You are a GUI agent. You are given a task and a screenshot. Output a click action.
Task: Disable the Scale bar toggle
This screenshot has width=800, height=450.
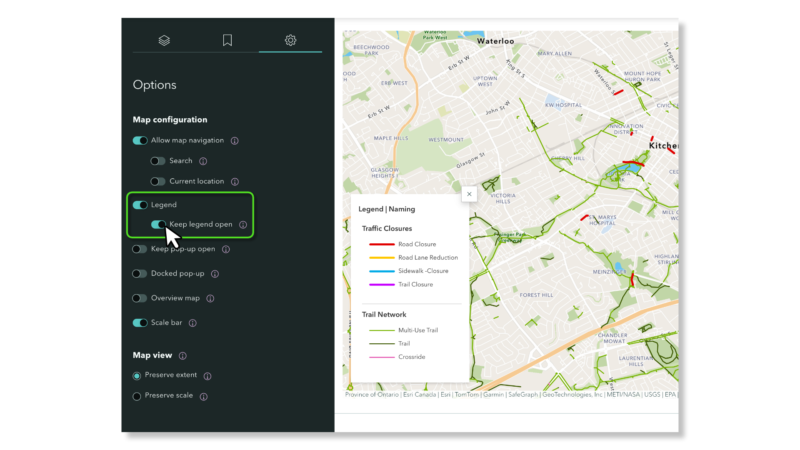(x=140, y=322)
